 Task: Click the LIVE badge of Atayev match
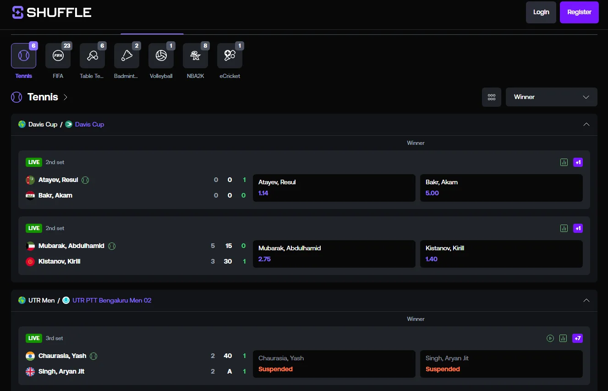click(34, 162)
